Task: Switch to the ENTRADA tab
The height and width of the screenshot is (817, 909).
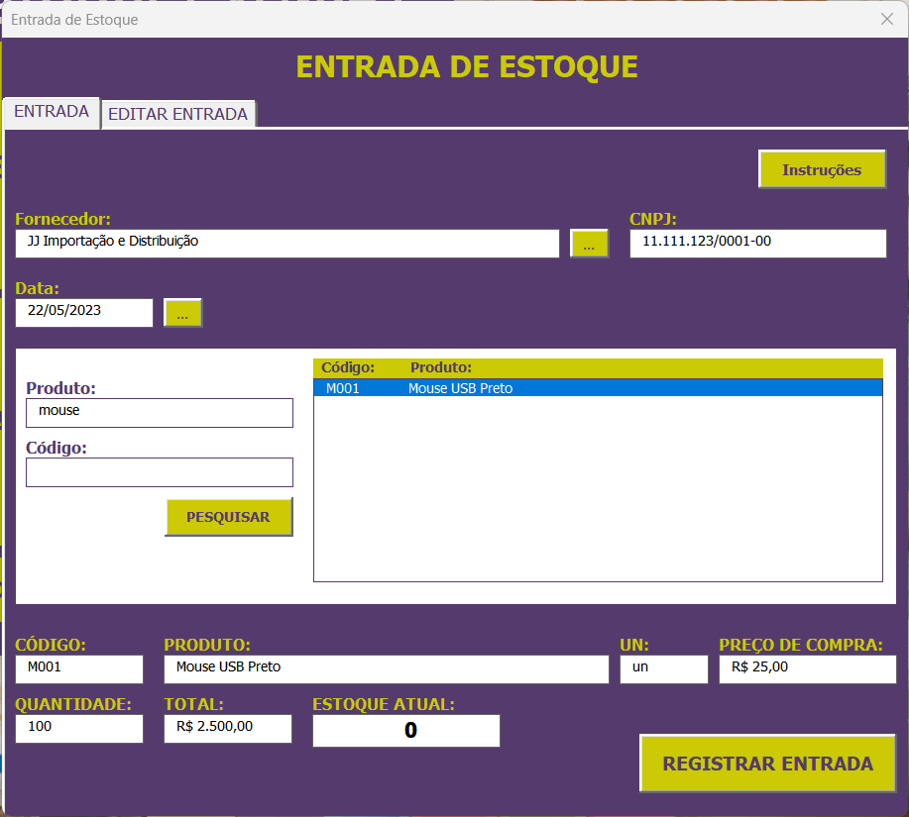Action: (x=52, y=112)
